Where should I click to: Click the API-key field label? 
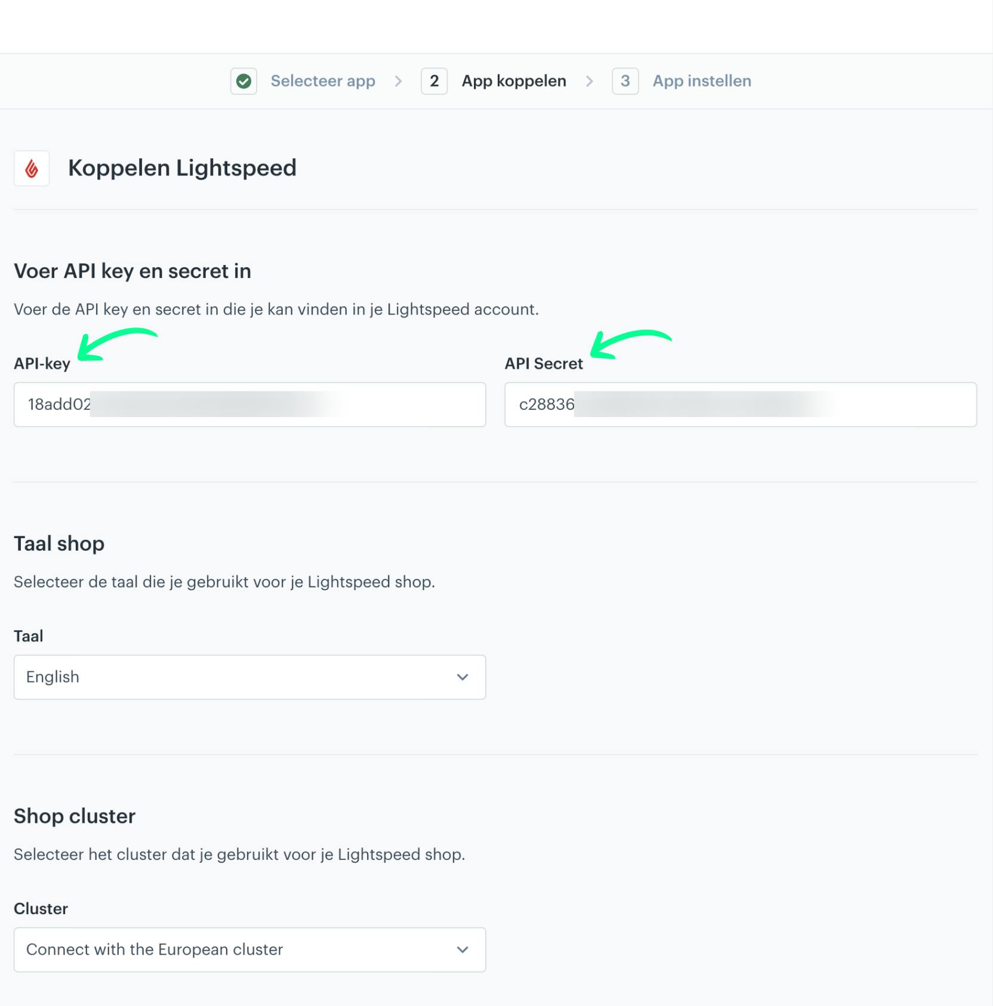pos(42,364)
